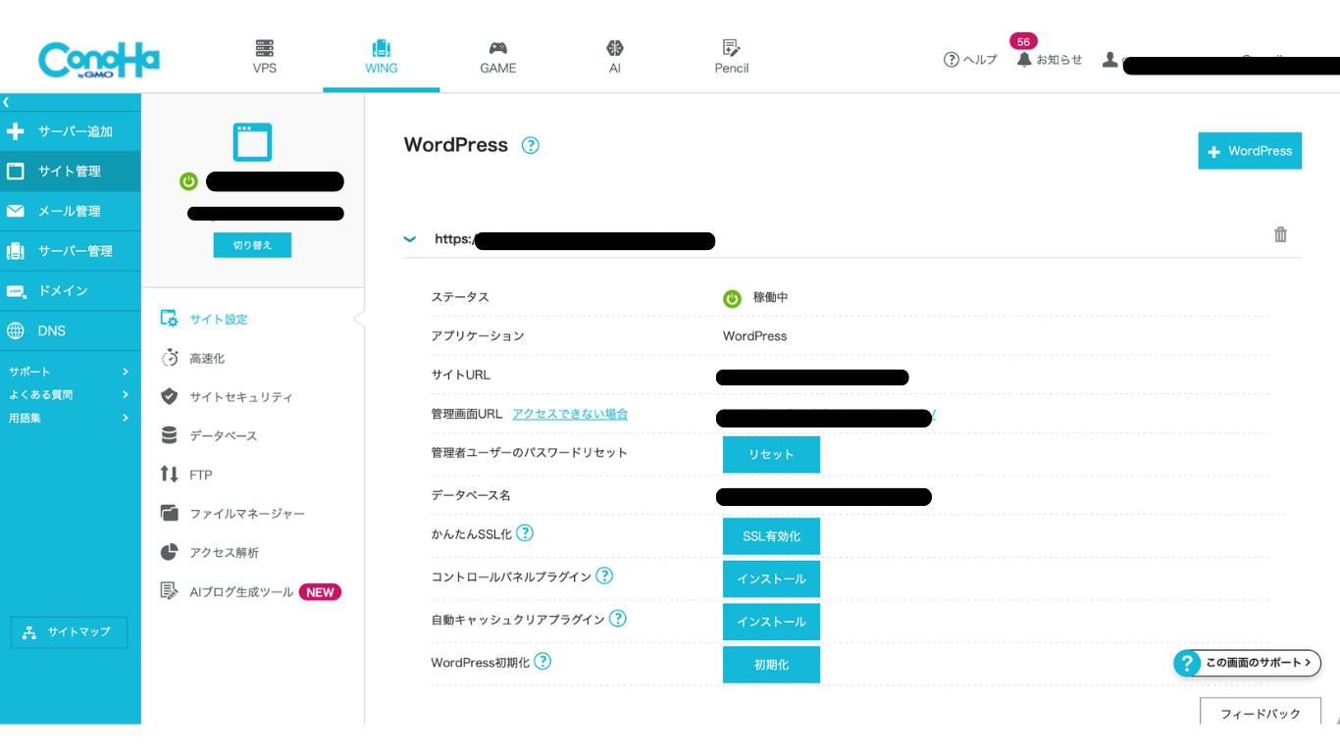The height and width of the screenshot is (753, 1340).
Task: Open お知らせ notifications with 56 badge
Action: tap(1050, 60)
